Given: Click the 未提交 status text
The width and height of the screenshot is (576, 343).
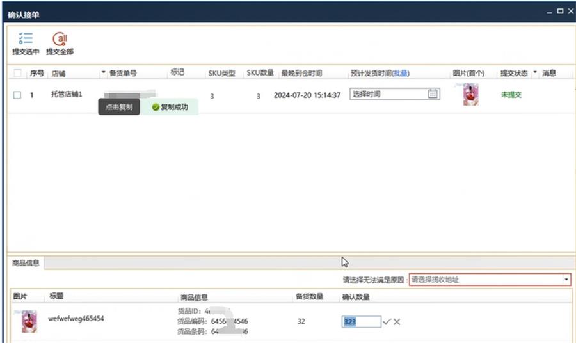Looking at the screenshot, I should point(511,95).
